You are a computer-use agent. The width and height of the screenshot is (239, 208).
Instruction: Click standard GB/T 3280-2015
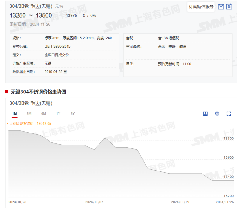click(x=57, y=46)
